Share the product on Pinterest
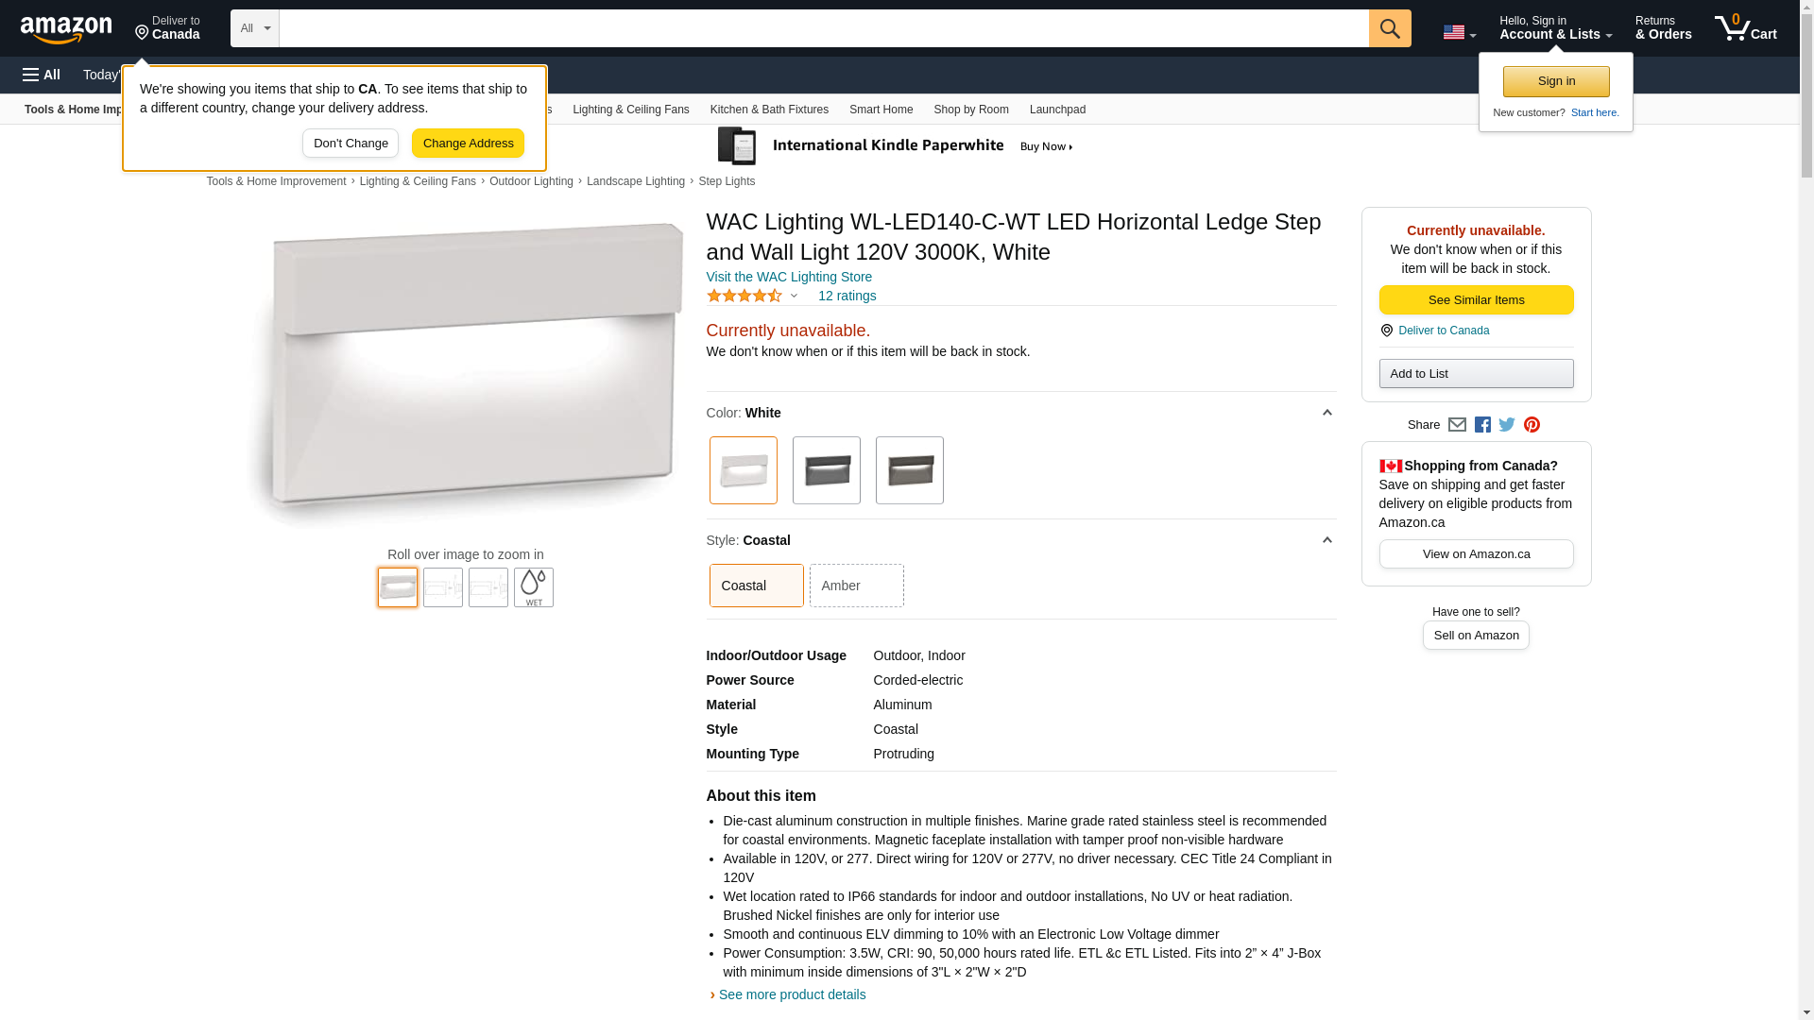Screen dimensions: 1814x1020 pos(1532,425)
